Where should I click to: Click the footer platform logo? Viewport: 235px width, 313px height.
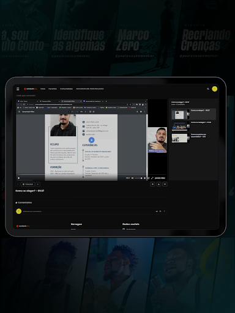(x=23, y=226)
